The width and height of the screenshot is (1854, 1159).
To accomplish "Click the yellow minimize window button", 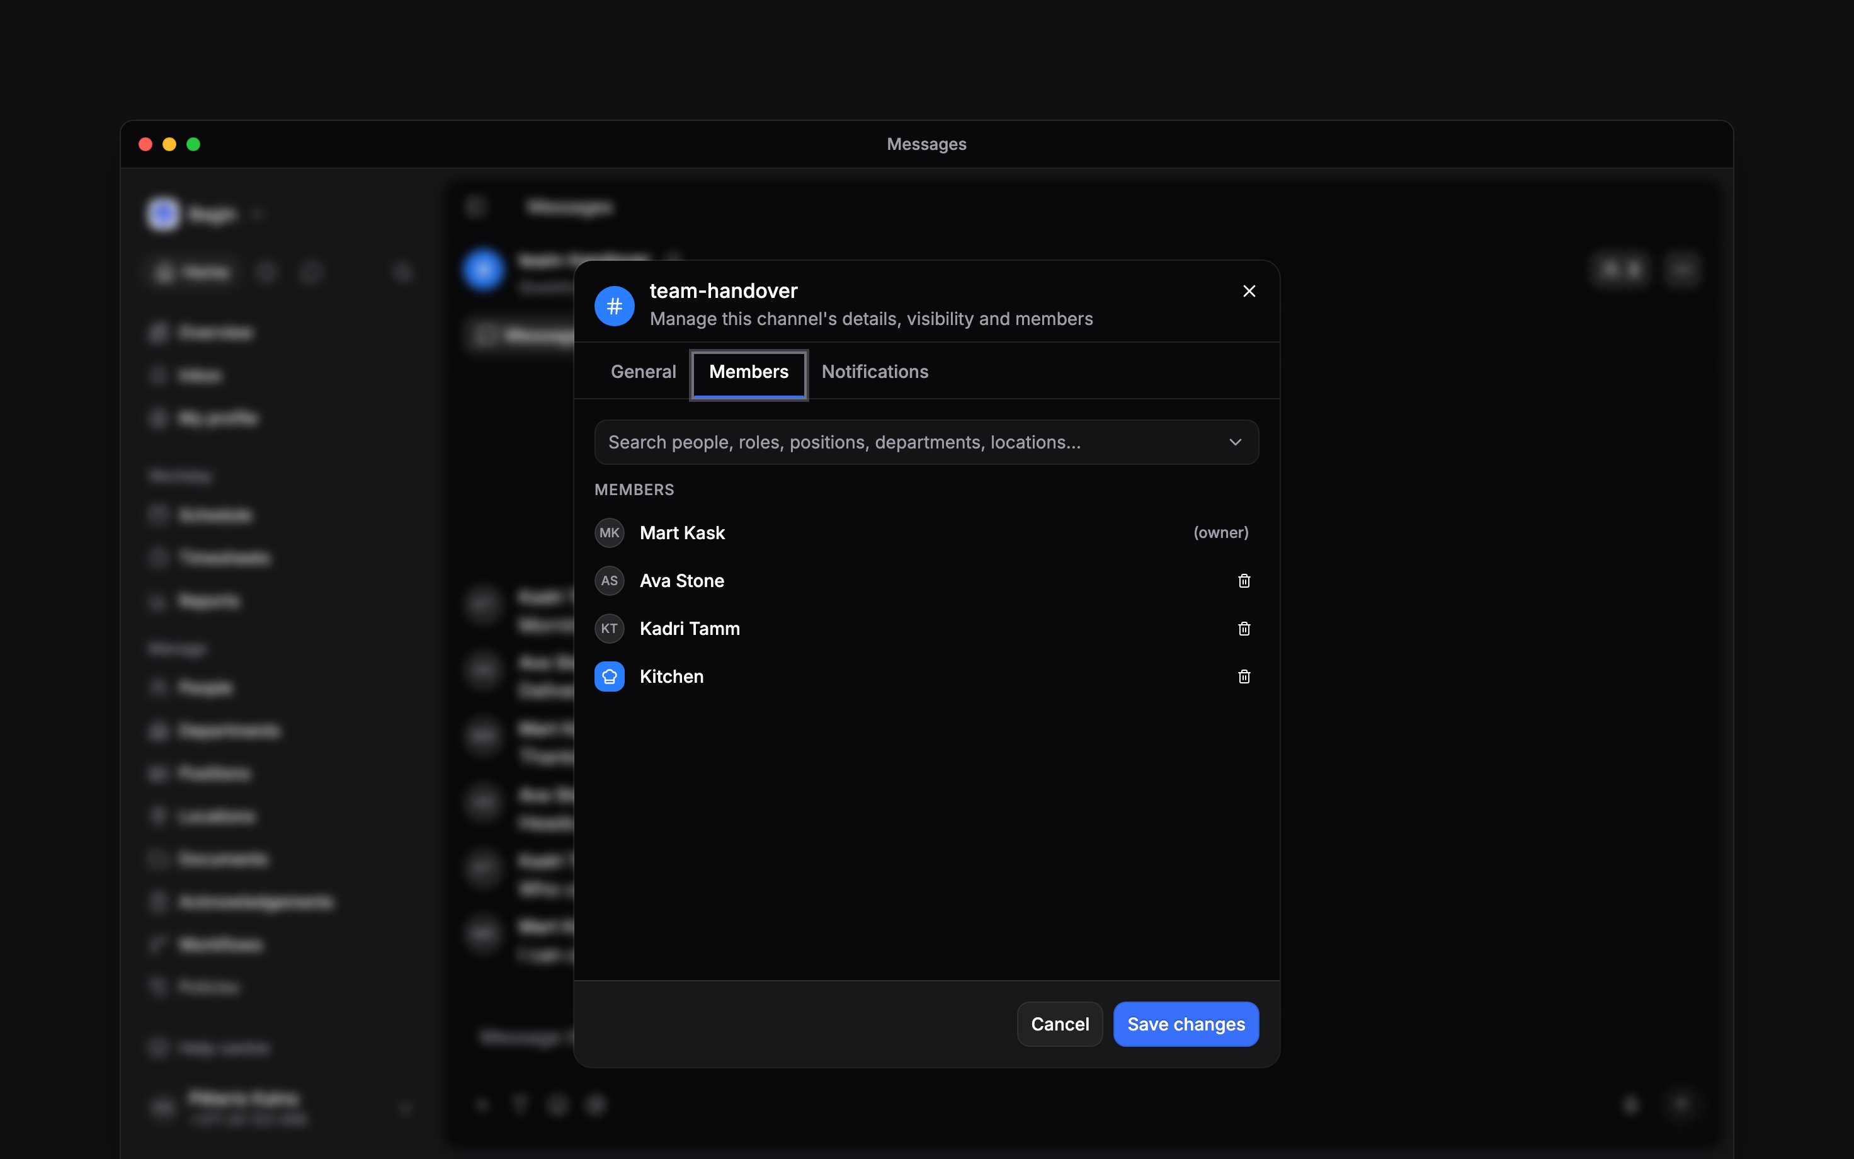I will [169, 144].
